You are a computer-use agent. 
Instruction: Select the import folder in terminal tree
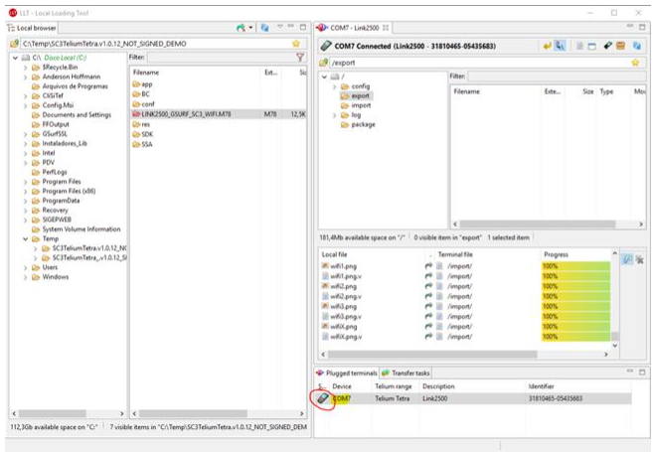[361, 105]
